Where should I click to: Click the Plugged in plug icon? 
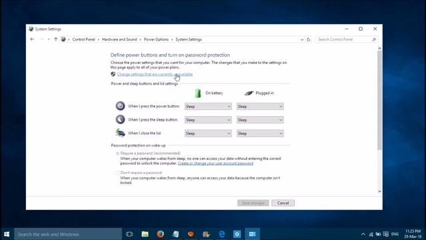[248, 93]
